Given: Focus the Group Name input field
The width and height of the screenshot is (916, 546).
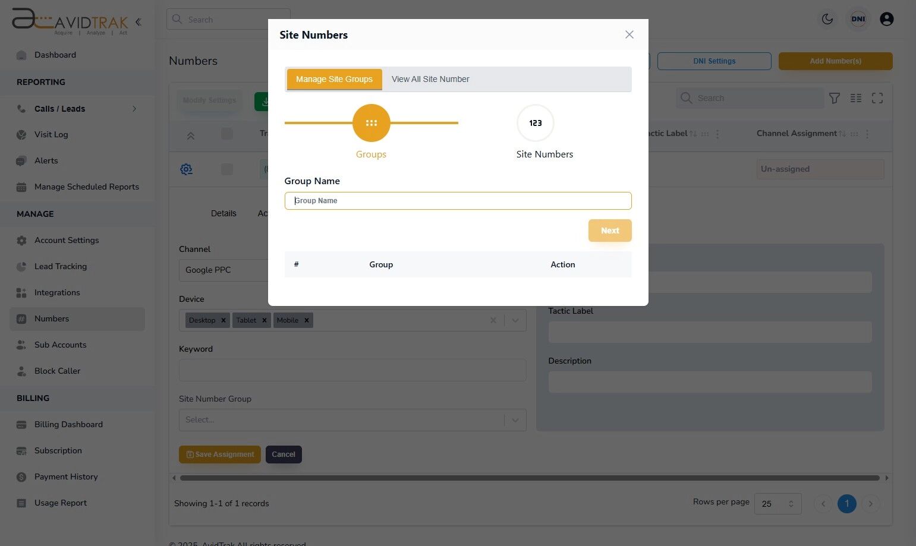Looking at the screenshot, I should 458,201.
